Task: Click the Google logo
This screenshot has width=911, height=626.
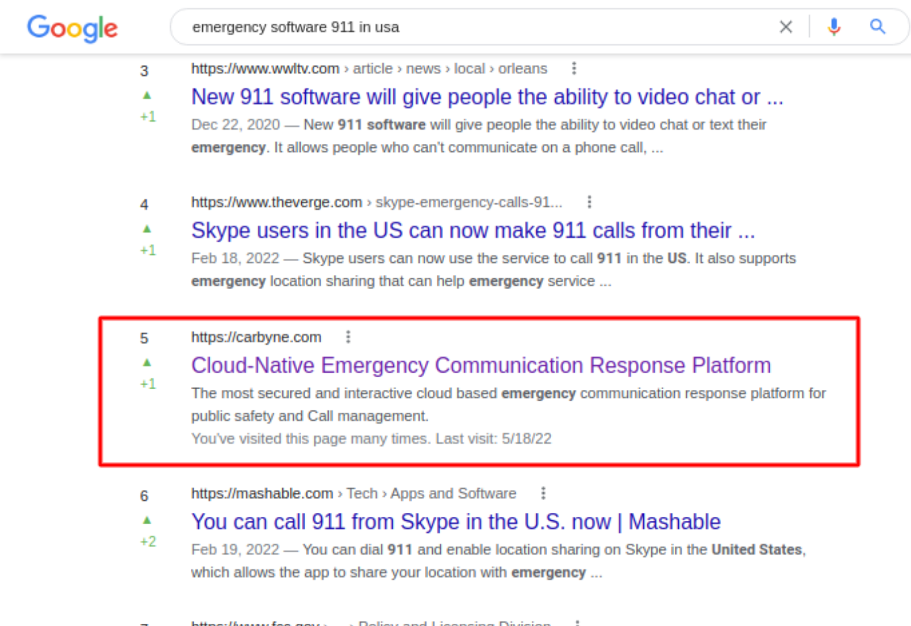Action: click(72, 28)
